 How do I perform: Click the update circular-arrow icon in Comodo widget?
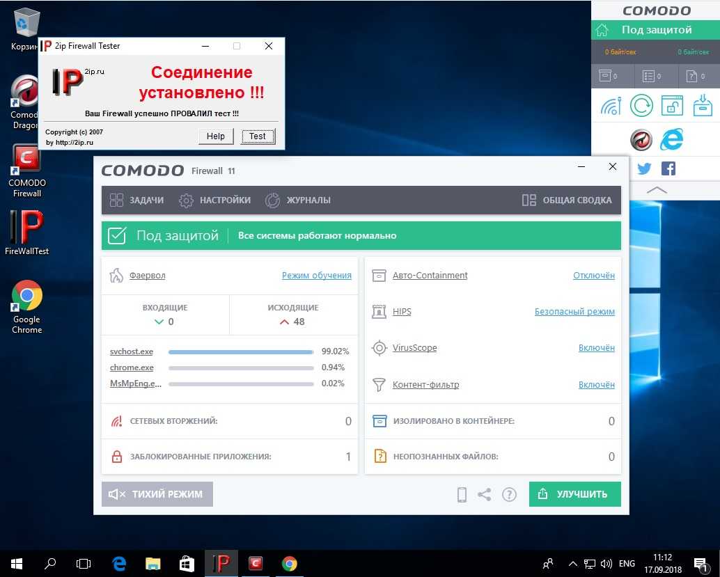coord(641,106)
